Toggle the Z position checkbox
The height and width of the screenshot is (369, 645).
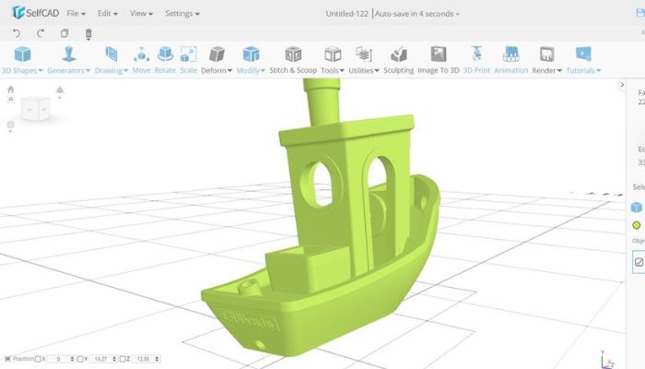tap(123, 359)
